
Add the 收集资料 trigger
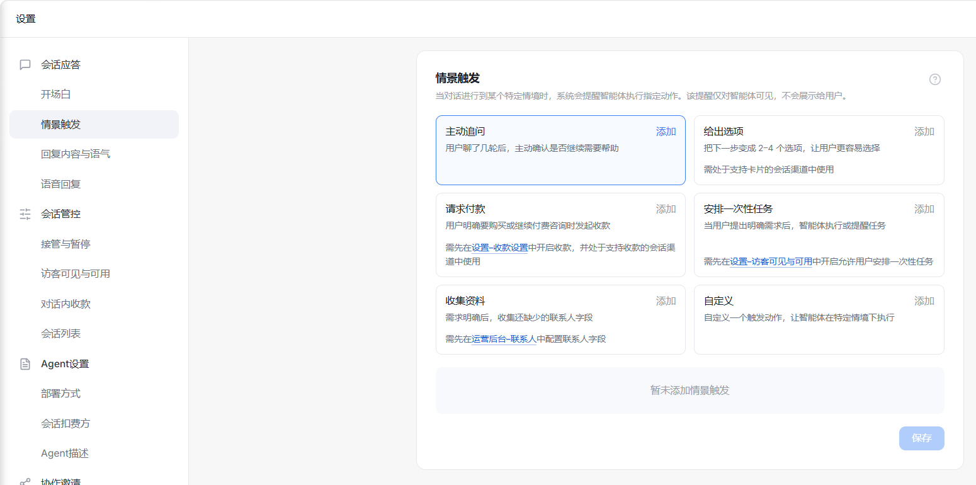pyautogui.click(x=666, y=301)
